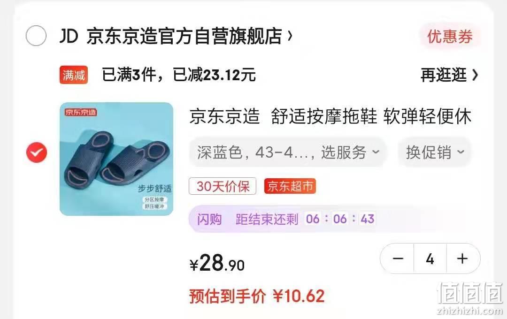The height and width of the screenshot is (319, 507).
Task: Open the 优惠券 coupon button
Action: pos(450,36)
